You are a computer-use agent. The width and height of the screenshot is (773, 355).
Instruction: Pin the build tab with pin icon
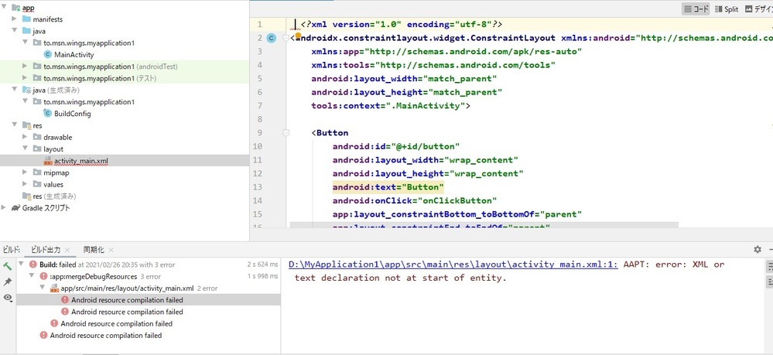click(8, 282)
